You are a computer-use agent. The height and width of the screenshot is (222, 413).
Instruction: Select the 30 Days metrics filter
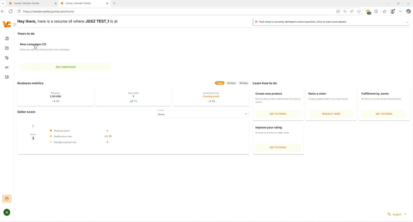pyautogui.click(x=231, y=83)
